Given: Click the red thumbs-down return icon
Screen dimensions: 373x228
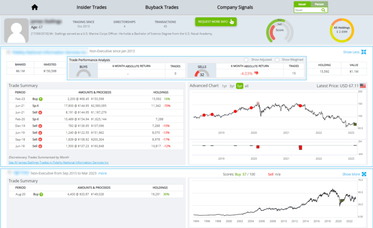Looking at the screenshot, I should [256, 73].
